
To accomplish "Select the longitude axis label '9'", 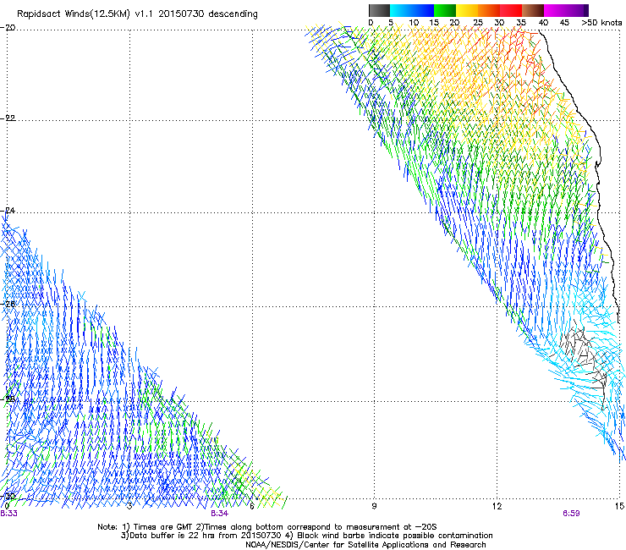I will point(374,506).
